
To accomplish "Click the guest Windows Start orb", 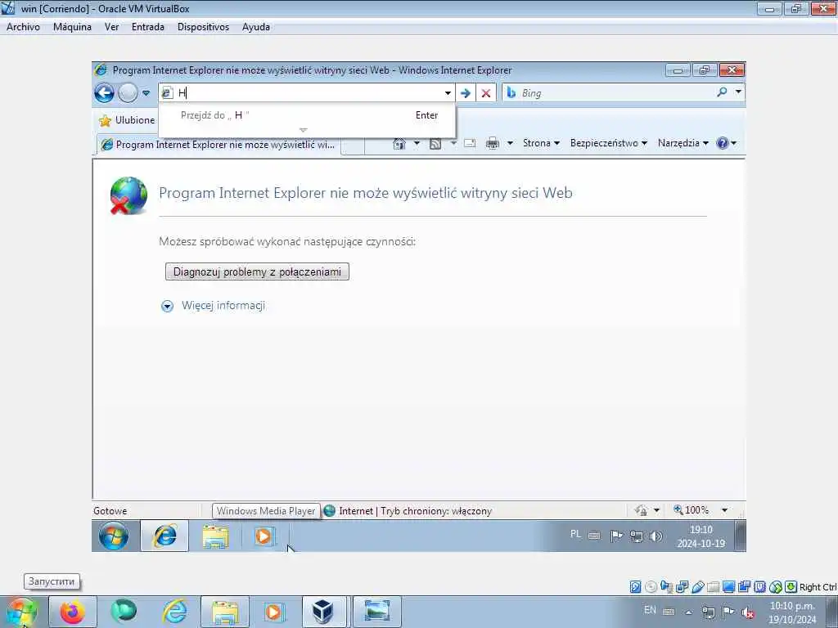I will [113, 536].
